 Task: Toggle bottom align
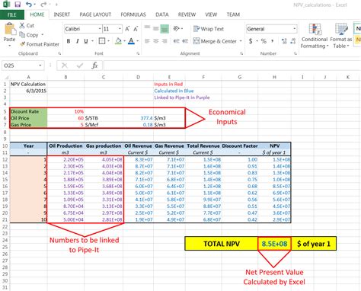(165, 29)
